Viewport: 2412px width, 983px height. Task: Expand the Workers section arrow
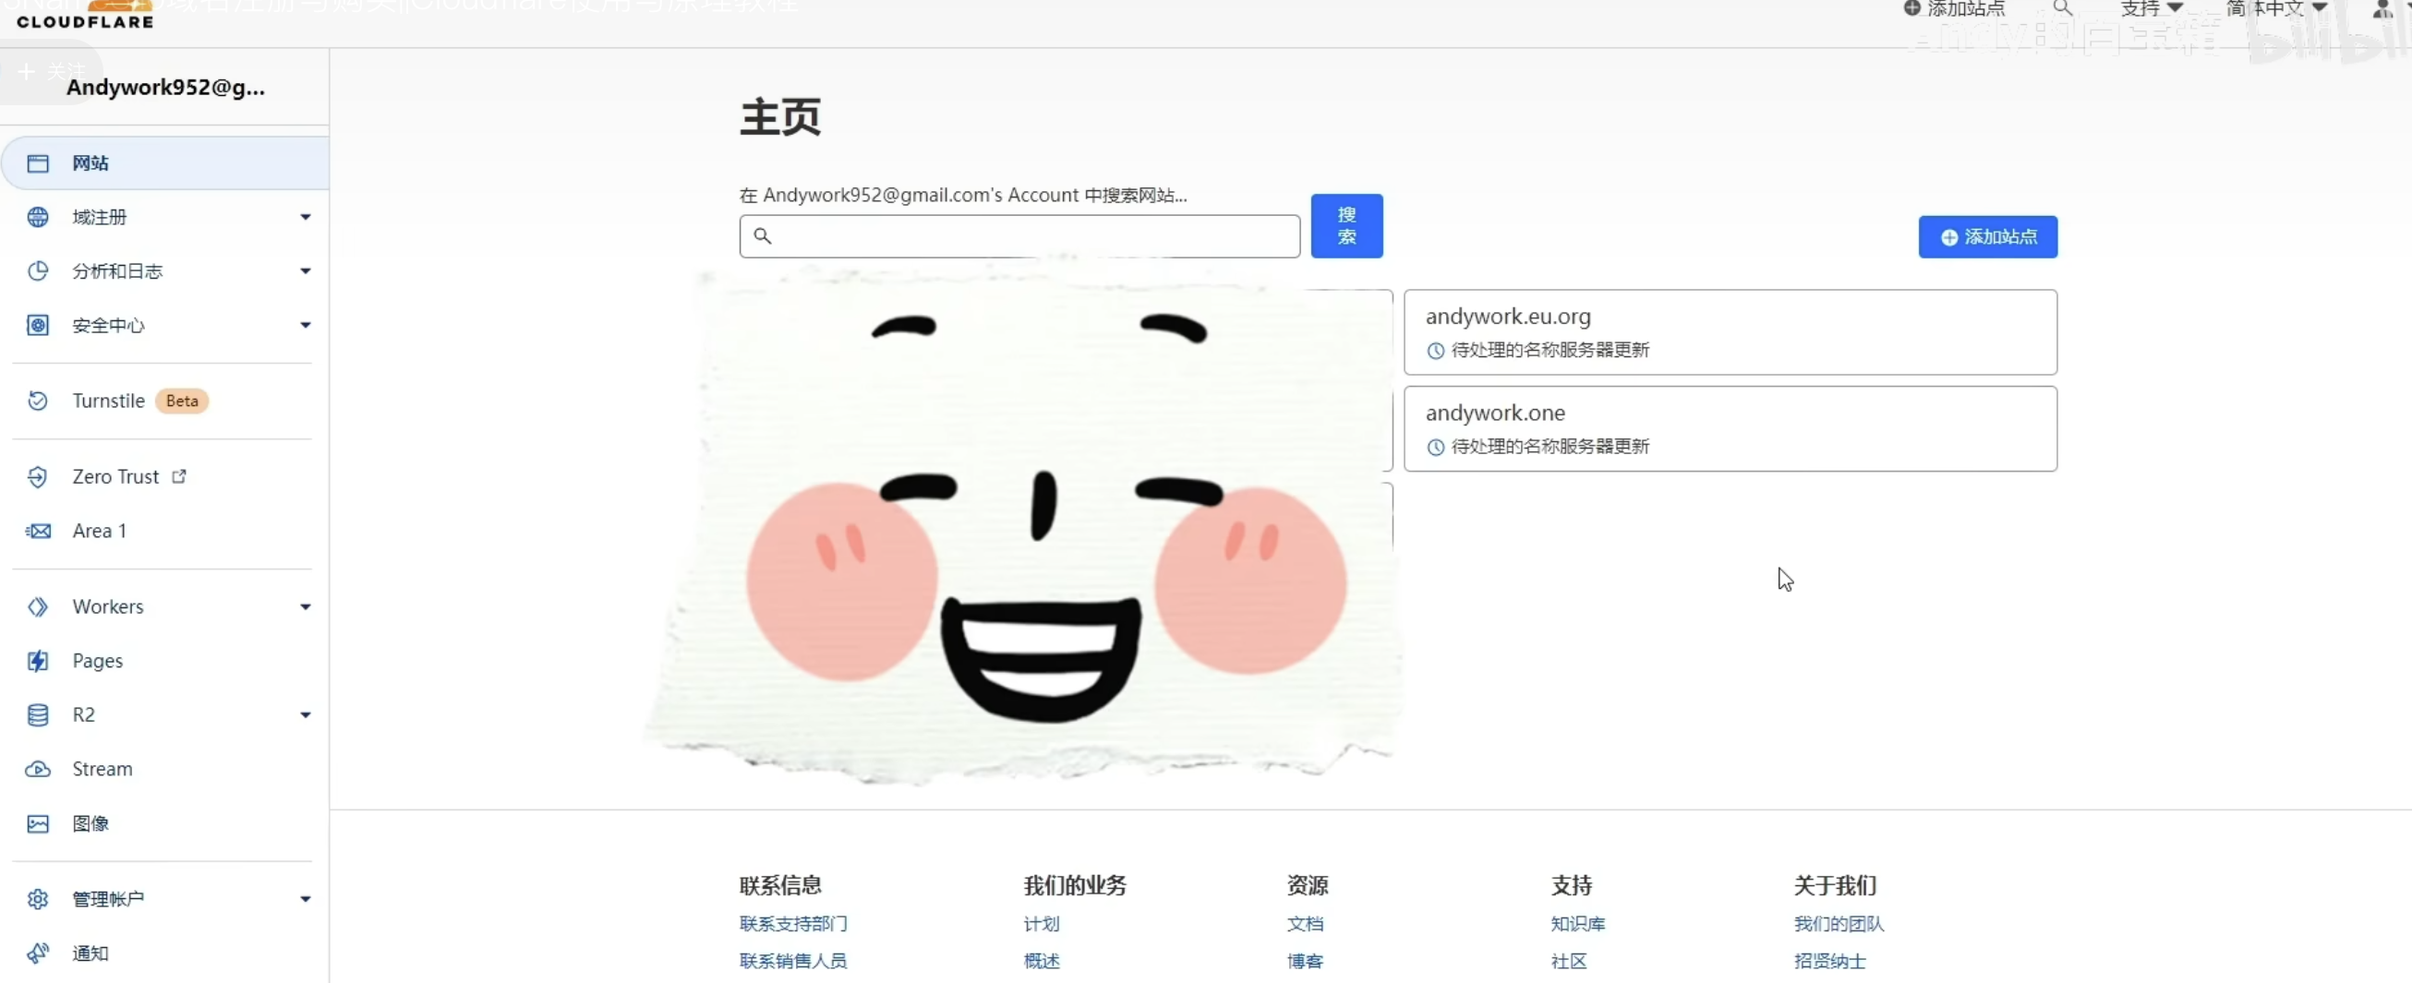coord(305,606)
